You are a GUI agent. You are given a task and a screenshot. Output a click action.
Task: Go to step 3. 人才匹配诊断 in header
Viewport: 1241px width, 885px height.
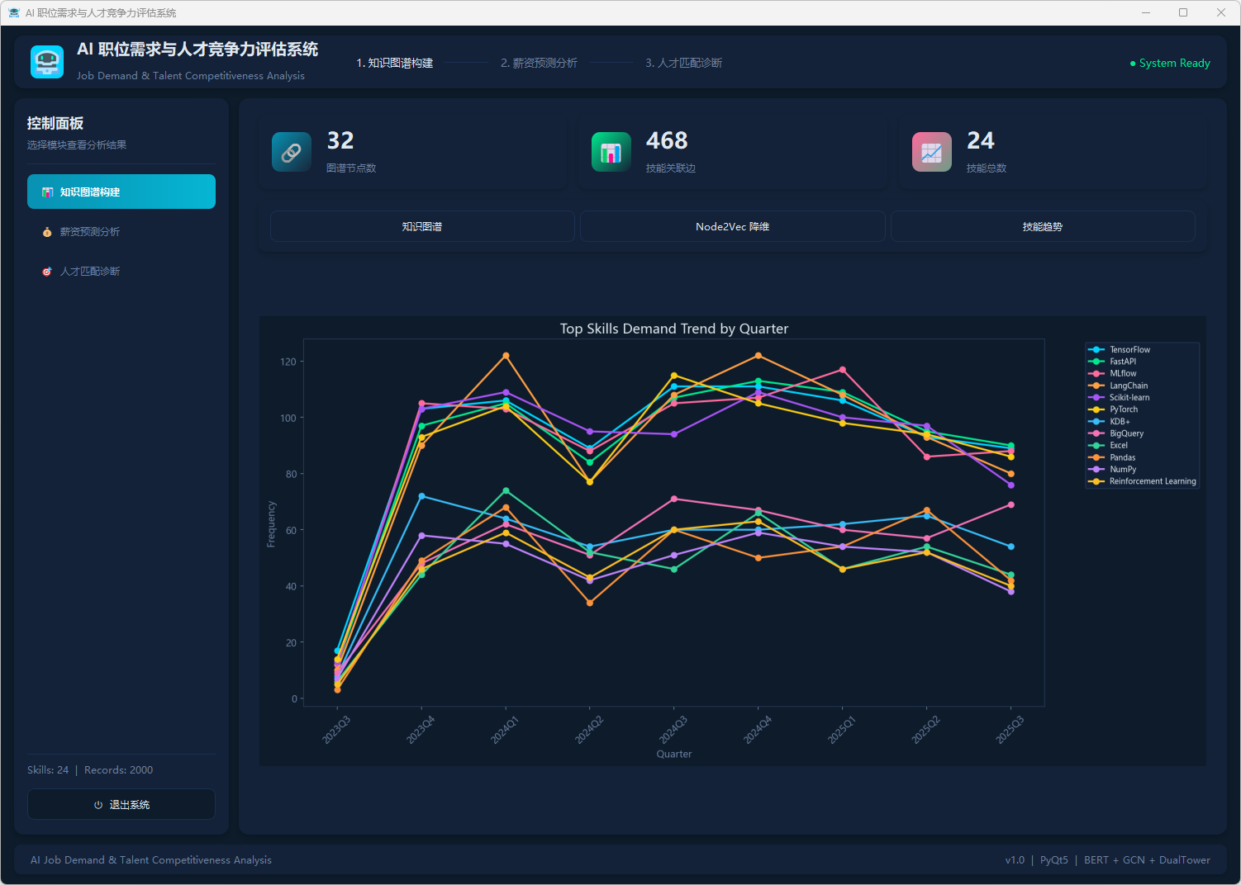[683, 63]
